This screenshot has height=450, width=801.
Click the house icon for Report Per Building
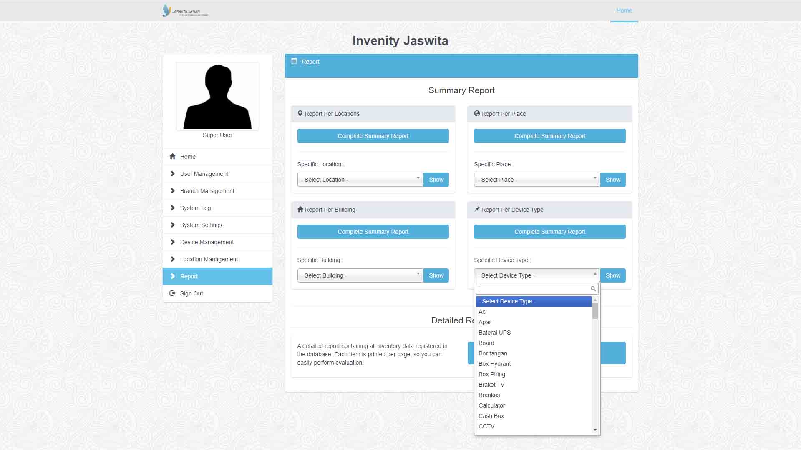point(300,210)
